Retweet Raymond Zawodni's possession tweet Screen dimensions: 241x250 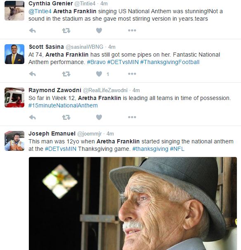pyautogui.click(x=66, y=117)
